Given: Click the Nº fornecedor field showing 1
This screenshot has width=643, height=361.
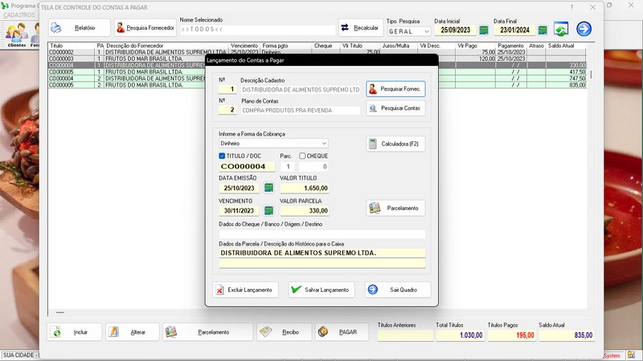Looking at the screenshot, I should point(227,89).
